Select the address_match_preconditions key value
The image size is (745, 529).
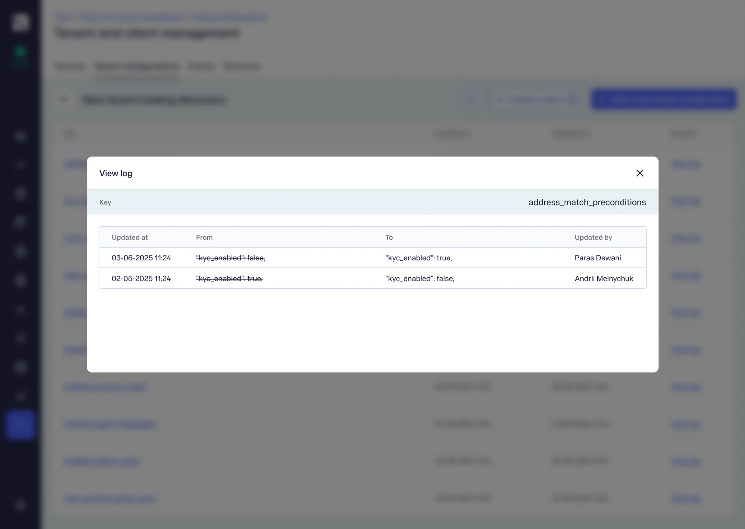point(587,202)
